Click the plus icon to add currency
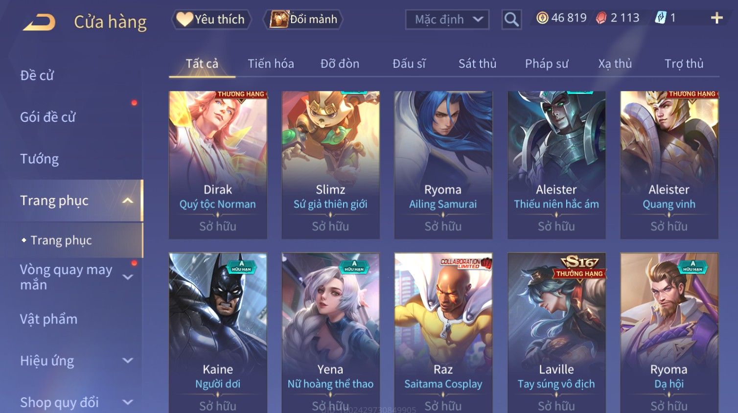 click(x=716, y=18)
